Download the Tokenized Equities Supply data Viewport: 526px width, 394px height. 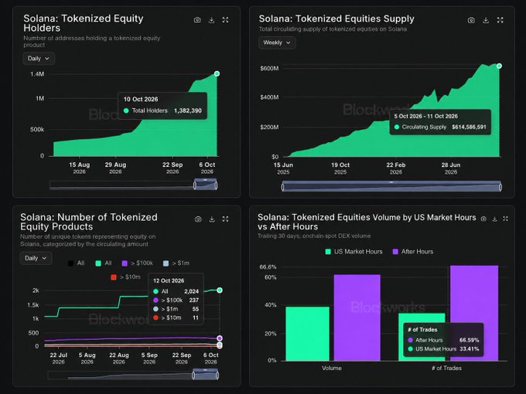[x=486, y=20]
